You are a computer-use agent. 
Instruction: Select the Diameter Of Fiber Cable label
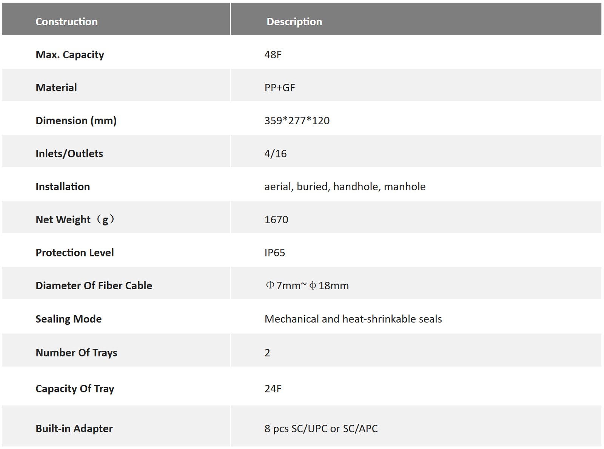coord(94,285)
